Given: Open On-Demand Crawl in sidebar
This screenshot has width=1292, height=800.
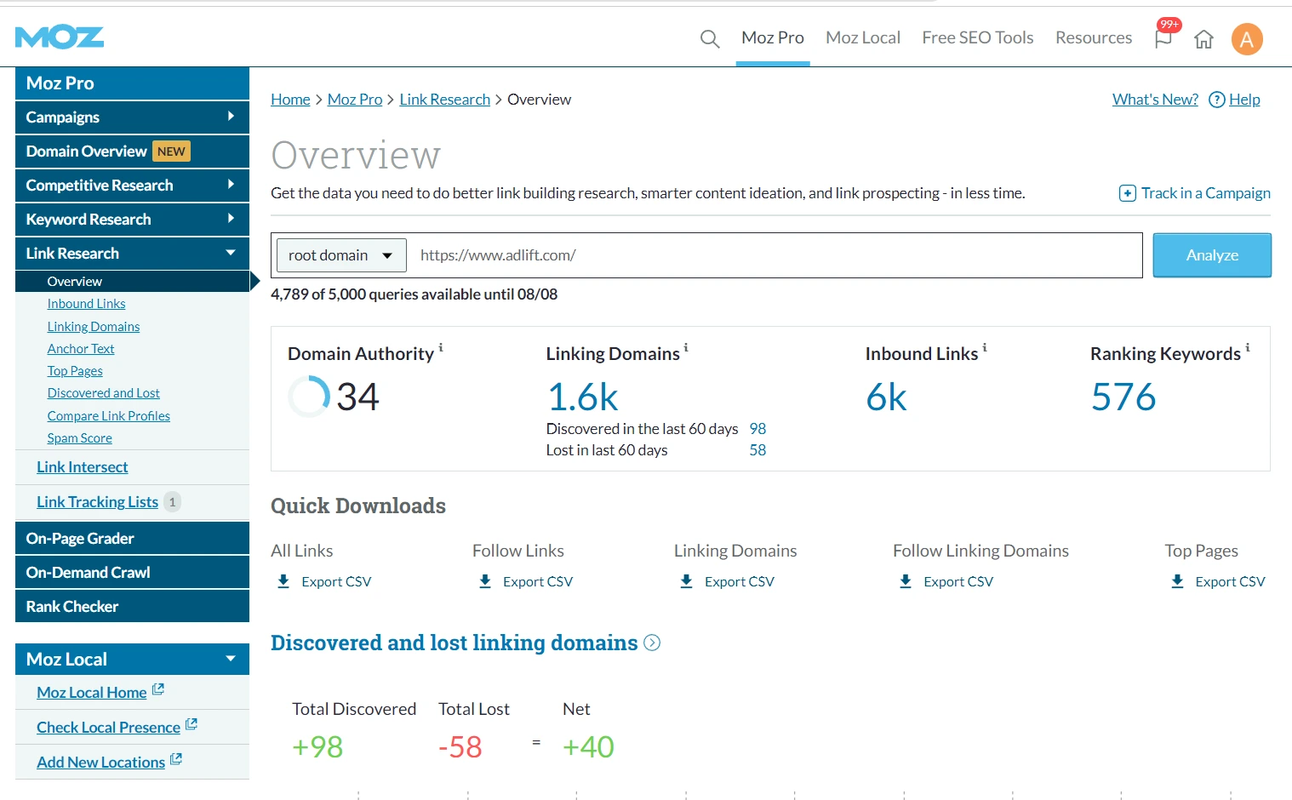Looking at the screenshot, I should (132, 573).
